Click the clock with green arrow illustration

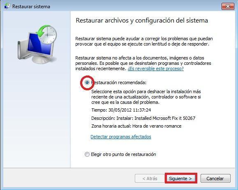point(47,34)
